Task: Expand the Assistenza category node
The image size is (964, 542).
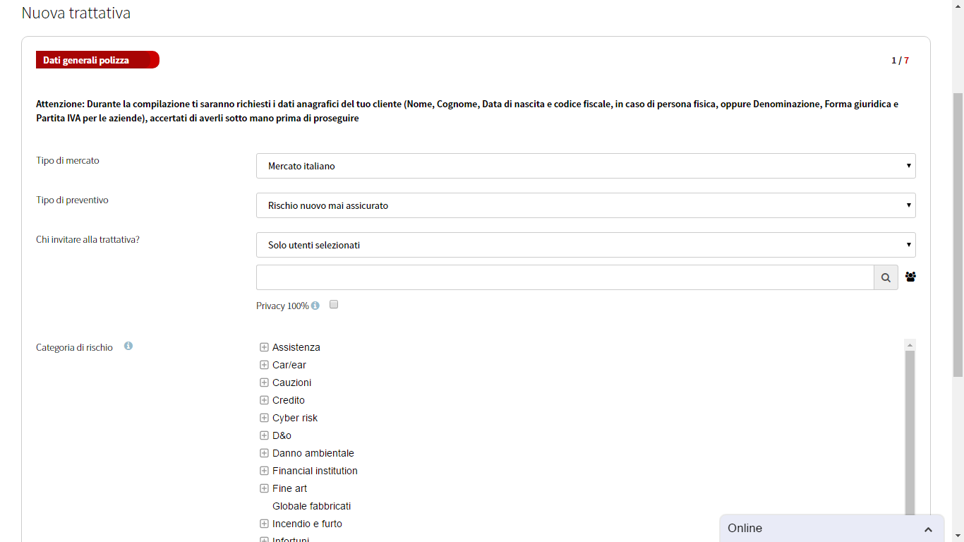Action: (x=264, y=347)
